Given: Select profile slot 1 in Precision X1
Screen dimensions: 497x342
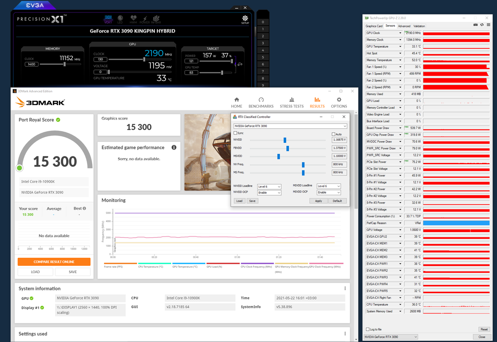Looking at the screenshot, I should coord(263,29).
